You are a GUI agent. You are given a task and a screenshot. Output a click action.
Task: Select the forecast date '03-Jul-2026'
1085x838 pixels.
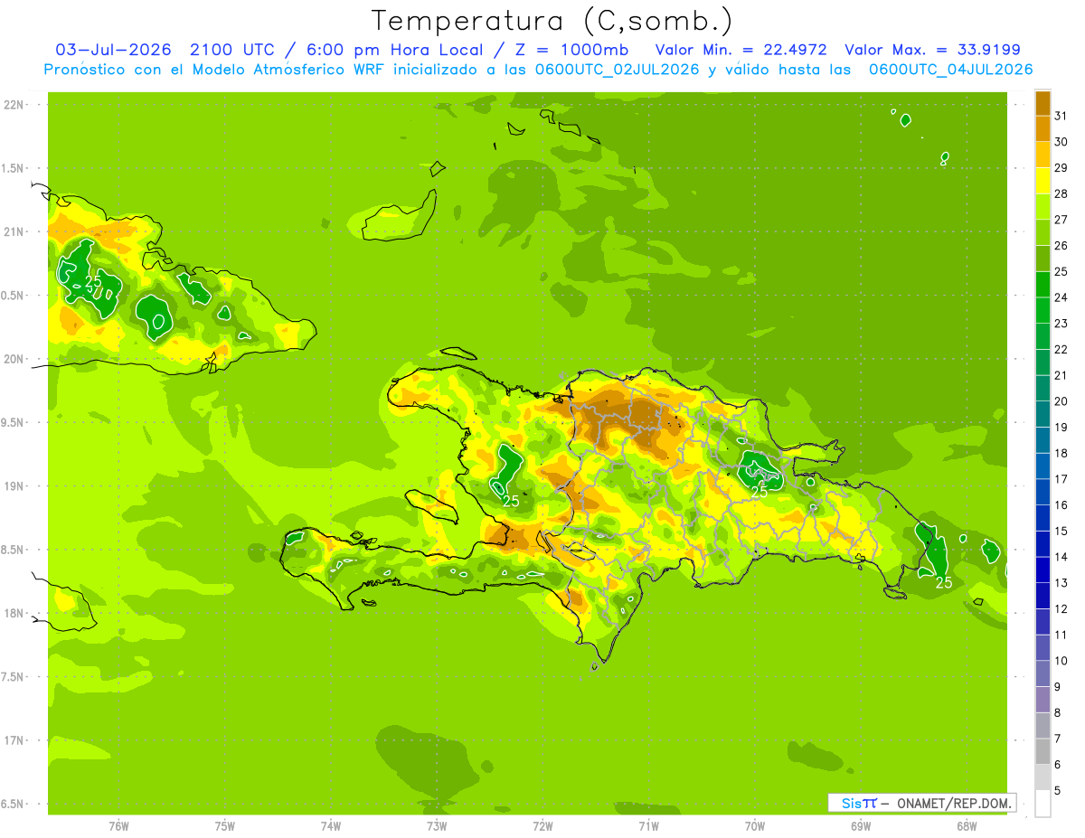pyautogui.click(x=114, y=51)
